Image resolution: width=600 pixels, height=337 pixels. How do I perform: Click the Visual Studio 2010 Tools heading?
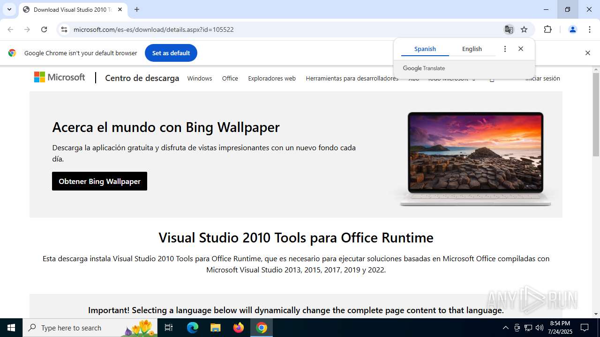pyautogui.click(x=296, y=238)
